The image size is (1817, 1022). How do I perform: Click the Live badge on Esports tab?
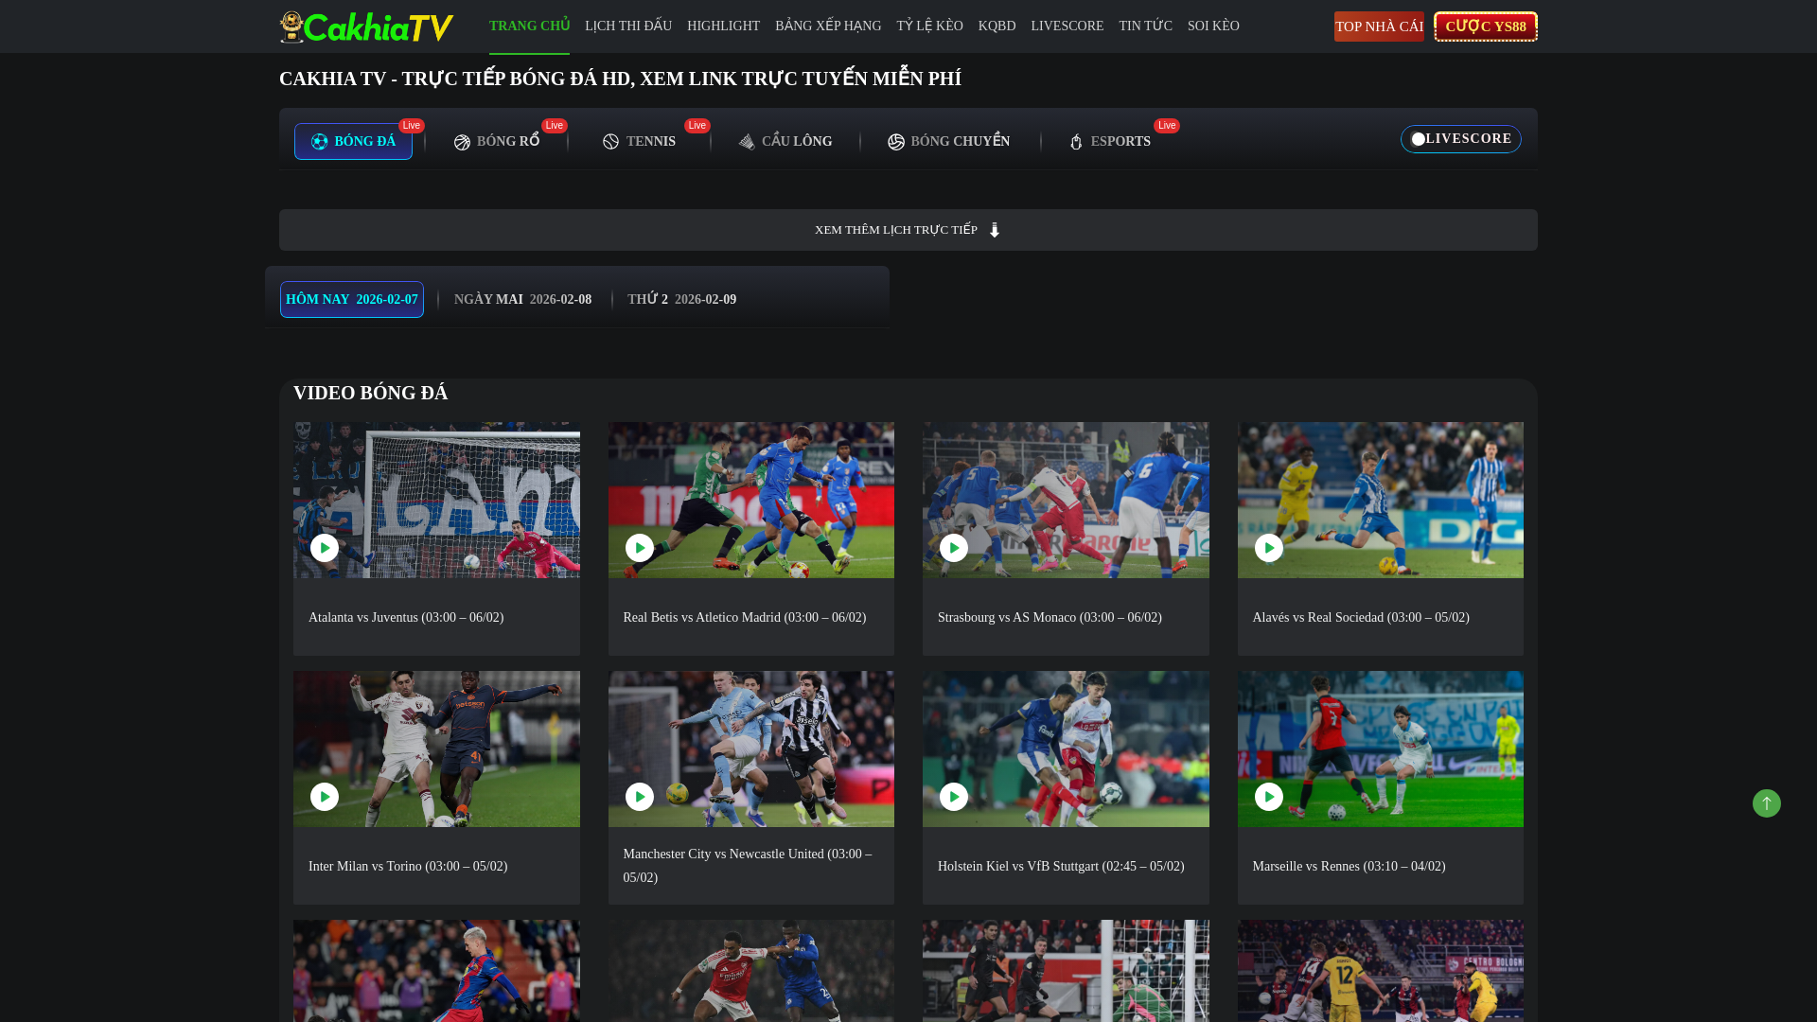pos(1167,126)
